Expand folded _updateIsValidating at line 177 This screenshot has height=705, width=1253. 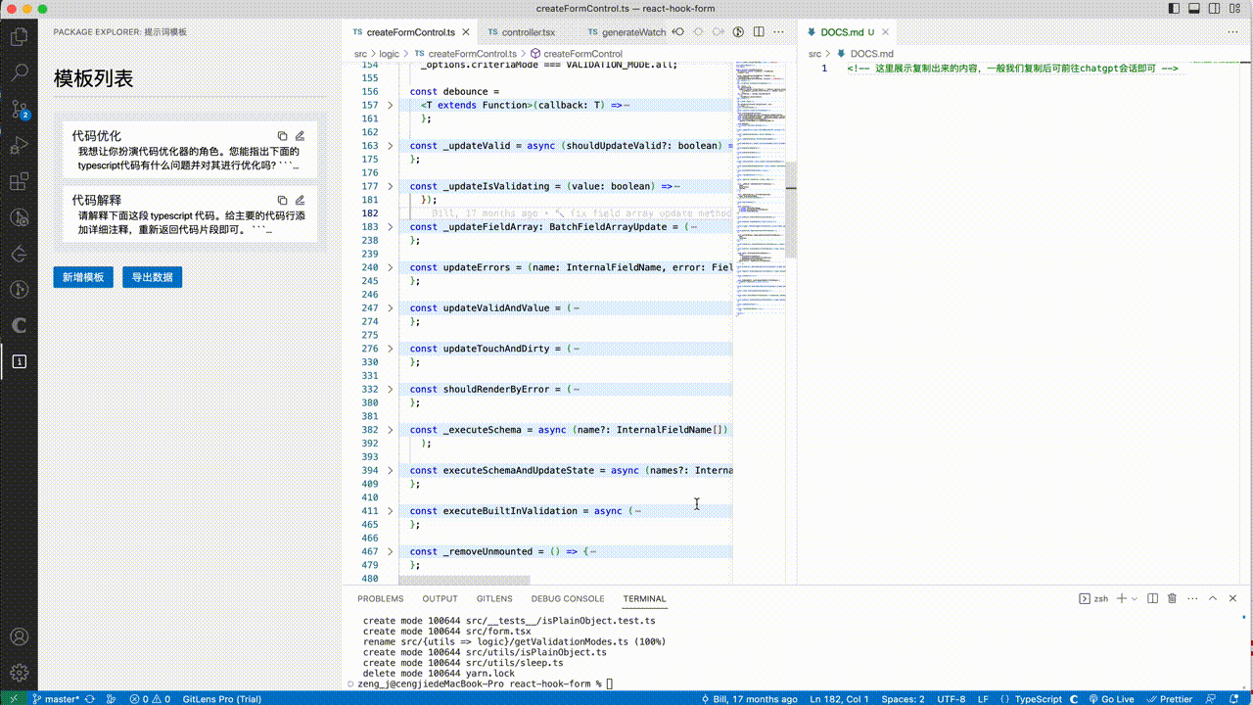click(x=390, y=186)
